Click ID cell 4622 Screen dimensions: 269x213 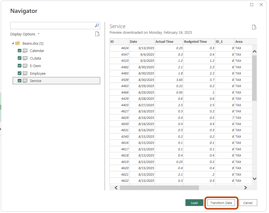coord(119,181)
